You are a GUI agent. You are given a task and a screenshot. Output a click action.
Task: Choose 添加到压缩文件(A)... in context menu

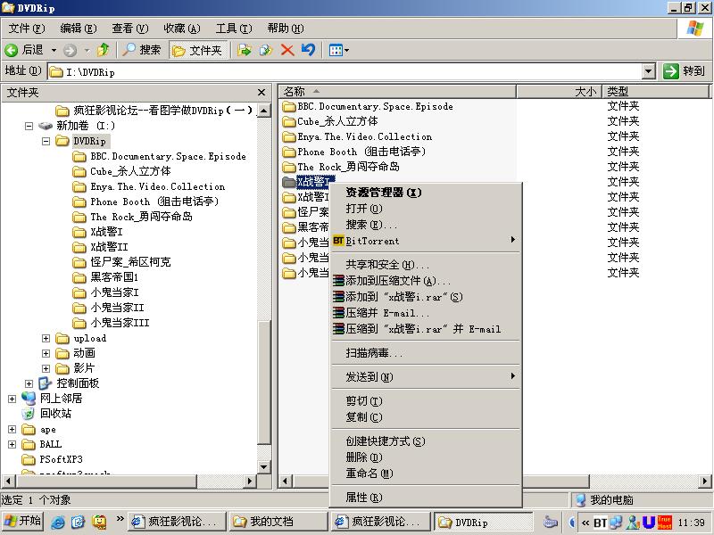(x=427, y=281)
